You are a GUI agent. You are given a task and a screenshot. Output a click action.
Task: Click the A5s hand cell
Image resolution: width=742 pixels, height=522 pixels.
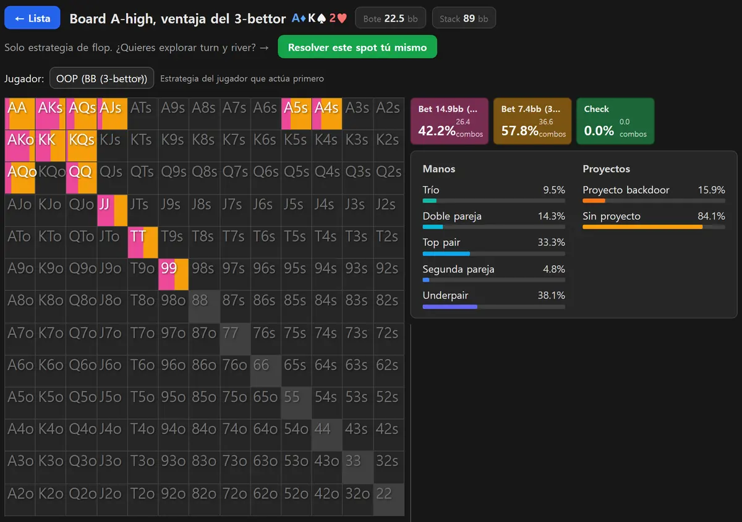(296, 114)
